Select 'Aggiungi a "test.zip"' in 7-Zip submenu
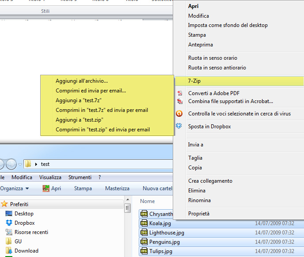 point(80,120)
